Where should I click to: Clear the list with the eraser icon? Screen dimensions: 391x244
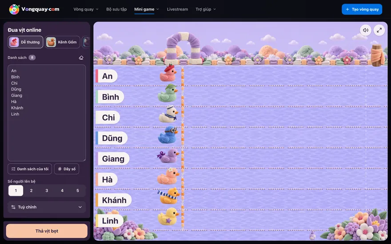[x=81, y=58]
